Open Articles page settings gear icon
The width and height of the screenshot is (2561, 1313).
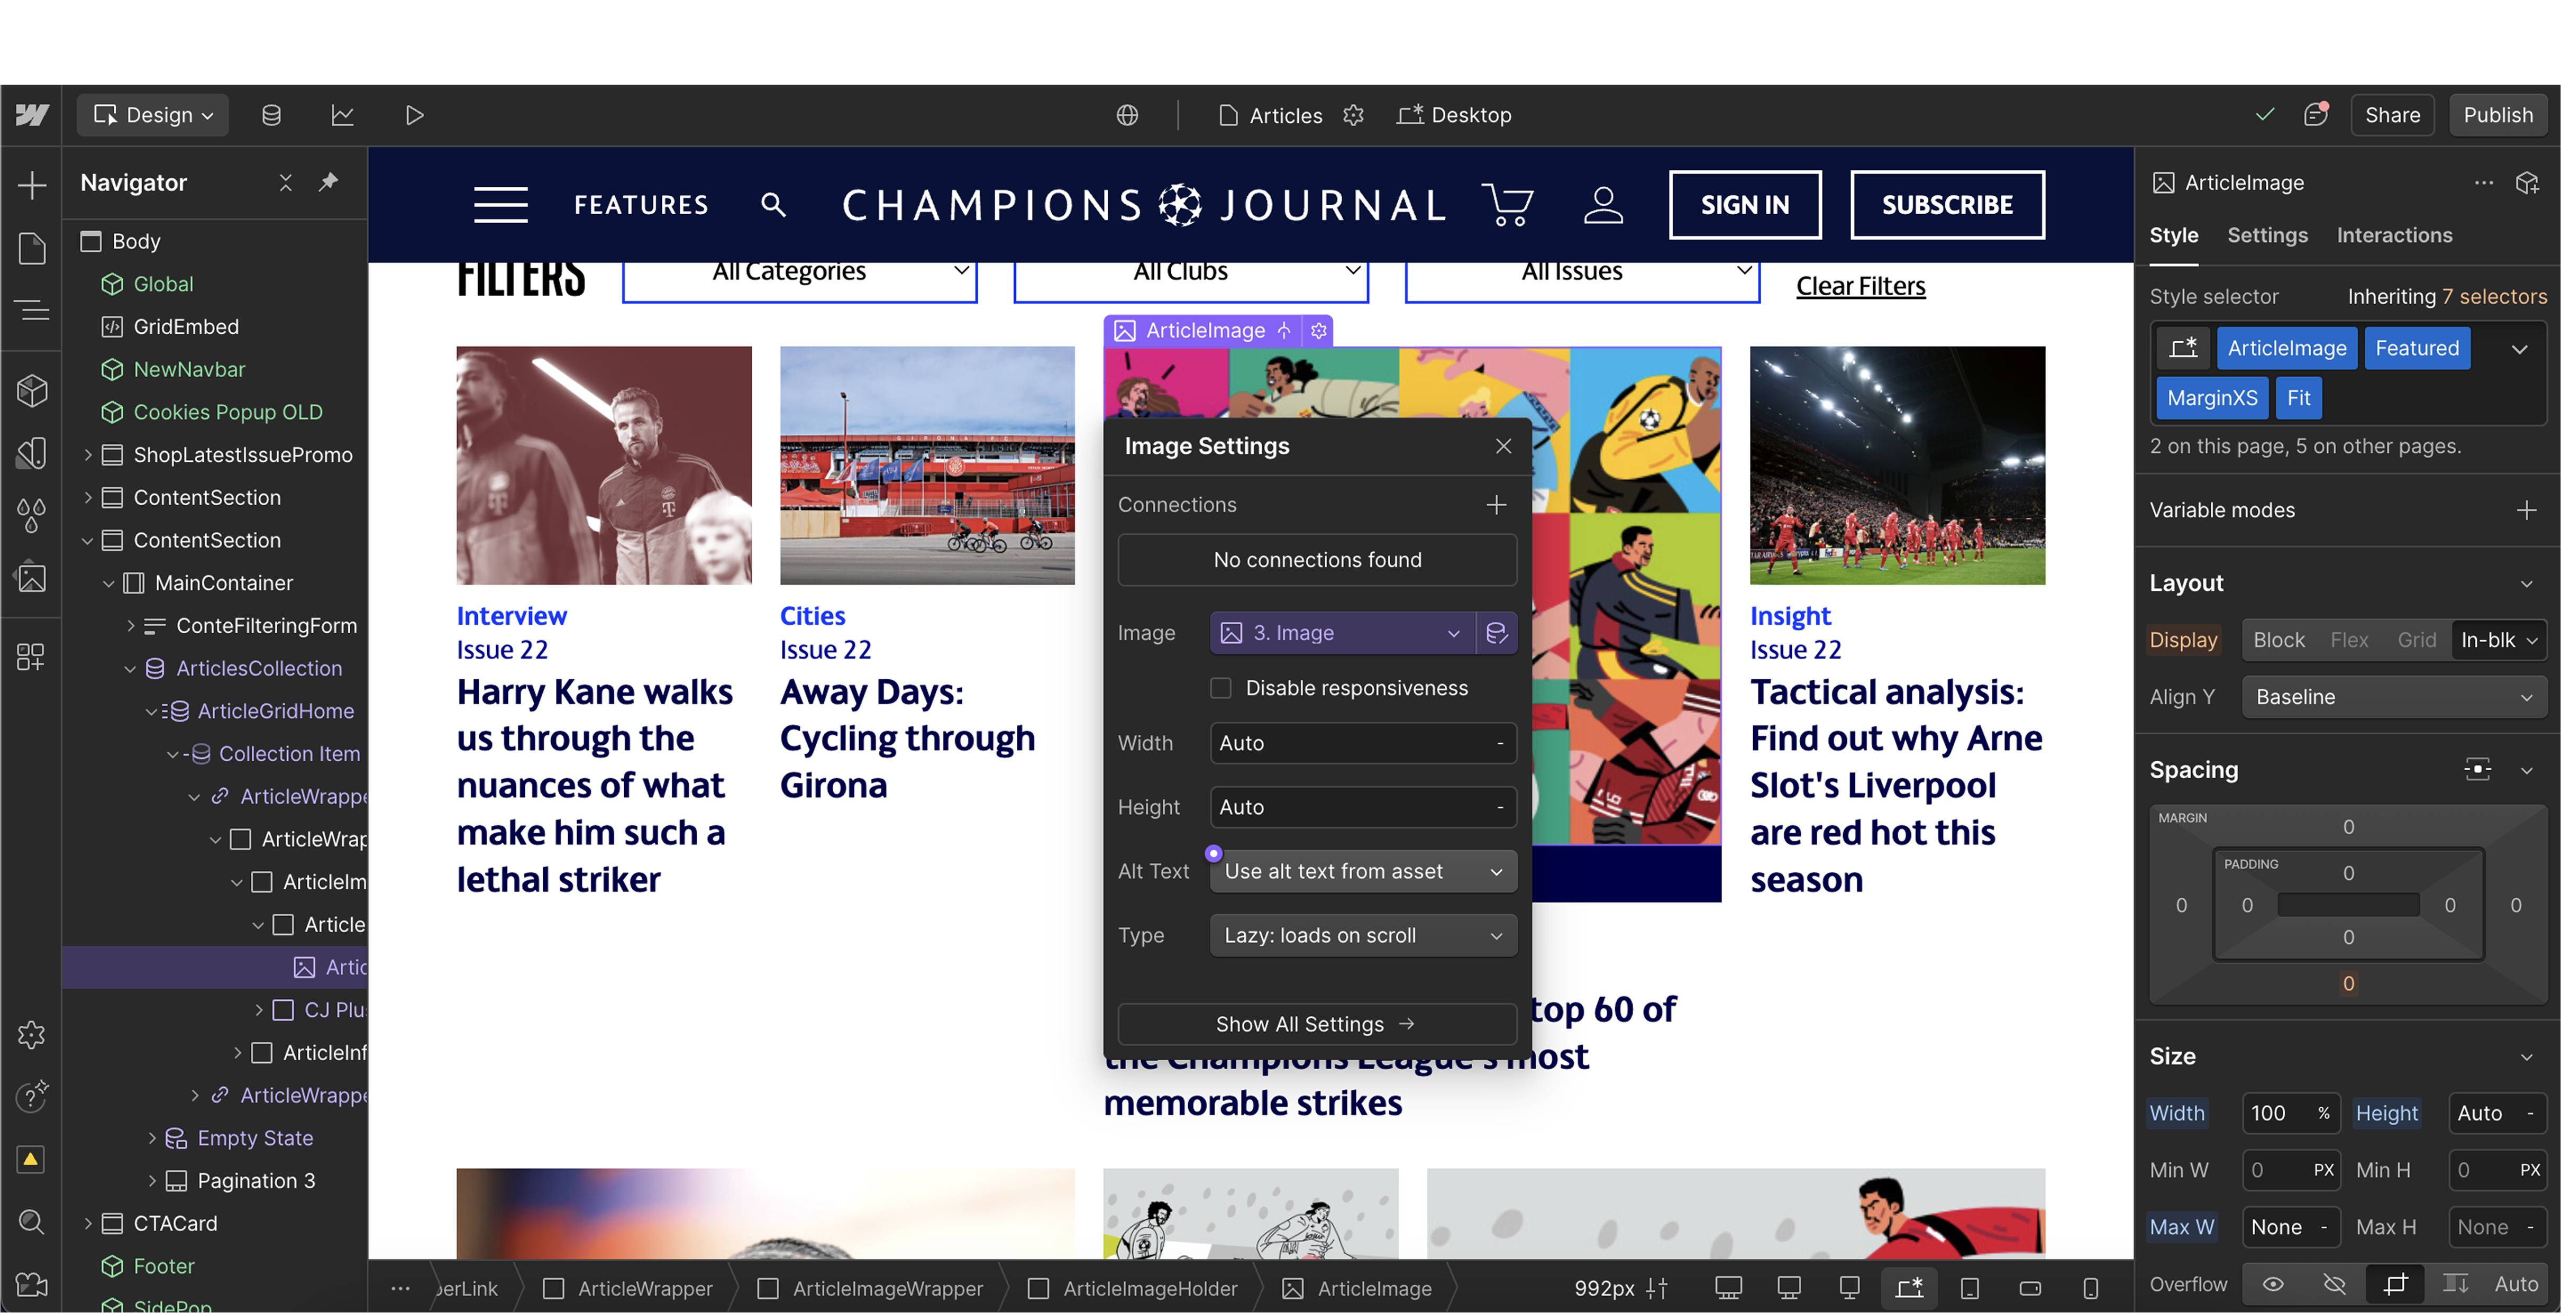tap(1353, 115)
